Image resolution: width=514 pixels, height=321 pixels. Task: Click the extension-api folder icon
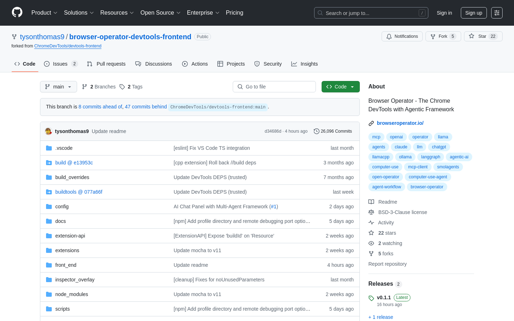[49, 236]
